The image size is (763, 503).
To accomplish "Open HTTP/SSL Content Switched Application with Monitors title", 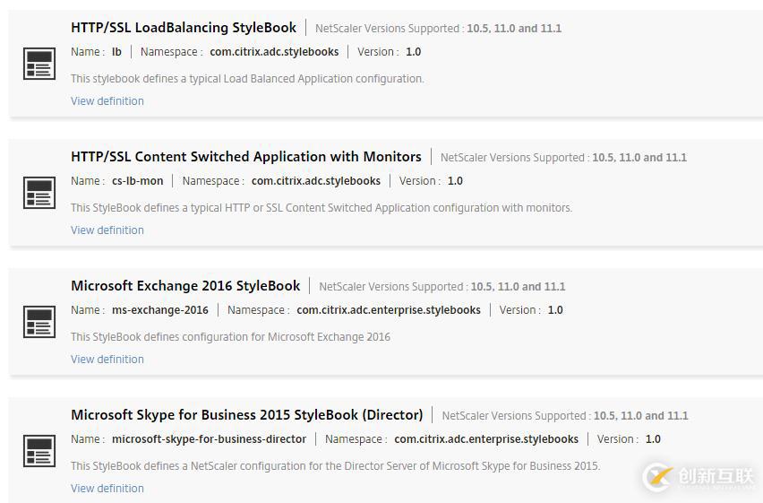I will [246, 157].
